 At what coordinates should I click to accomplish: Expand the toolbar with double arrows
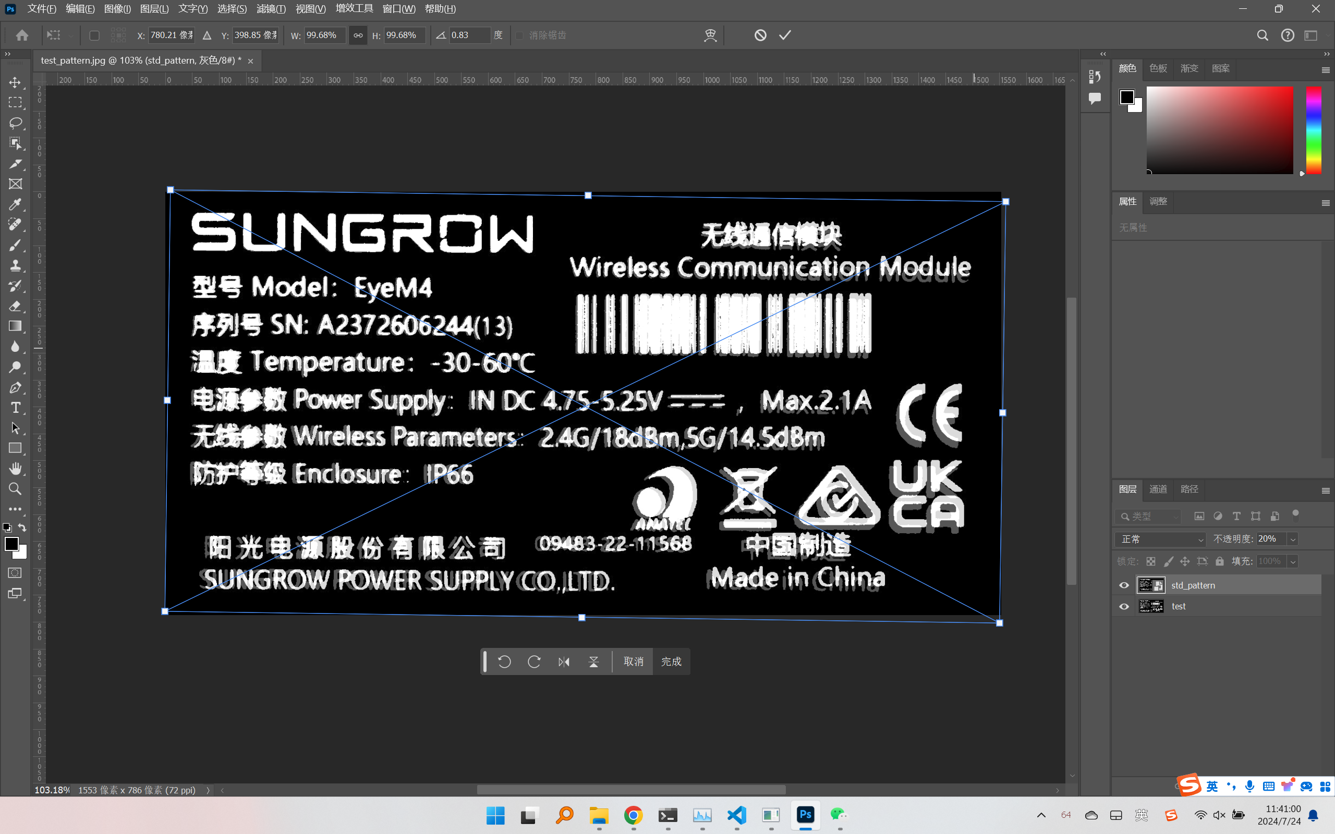(8, 54)
